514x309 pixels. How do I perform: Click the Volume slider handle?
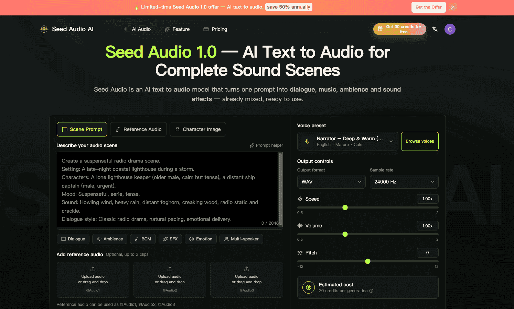coord(345,234)
